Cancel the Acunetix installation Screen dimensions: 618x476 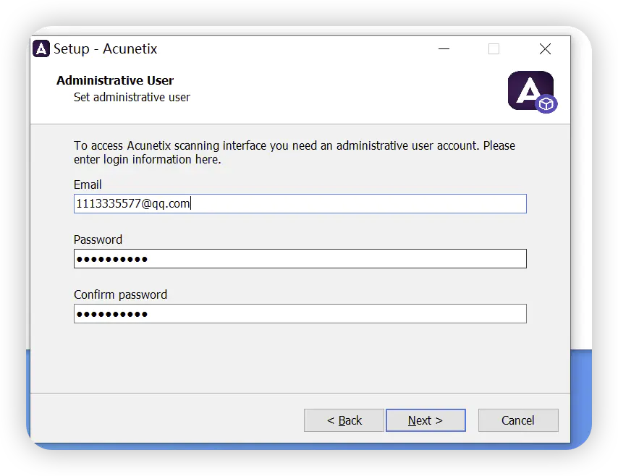tap(518, 420)
